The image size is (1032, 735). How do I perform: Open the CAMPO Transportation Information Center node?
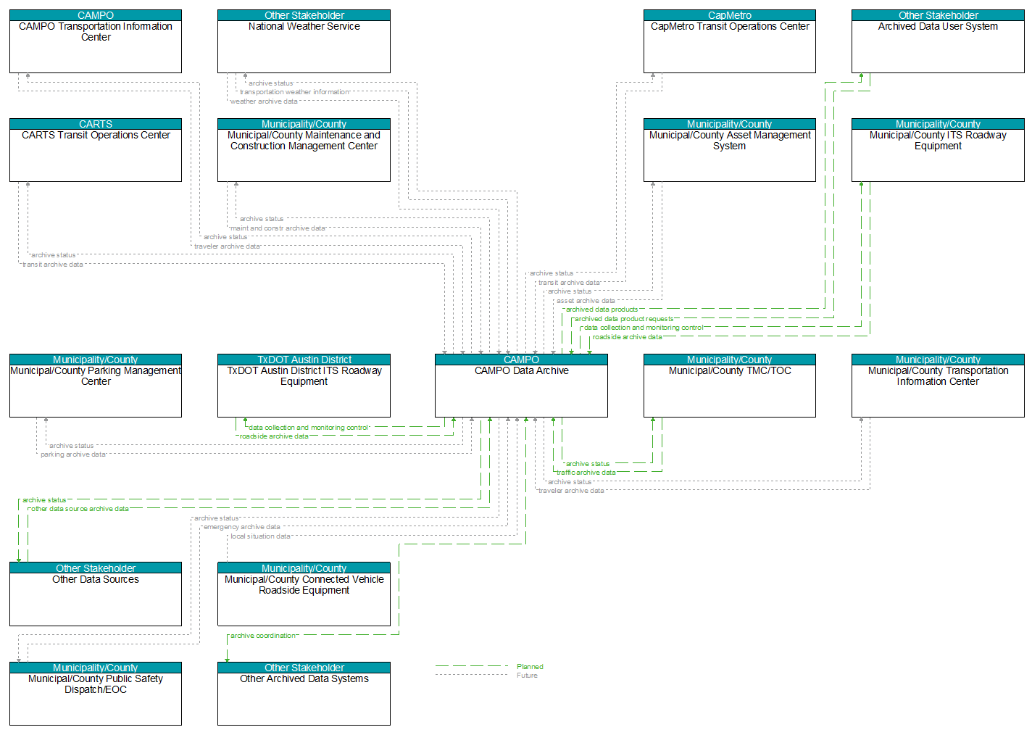tap(96, 41)
